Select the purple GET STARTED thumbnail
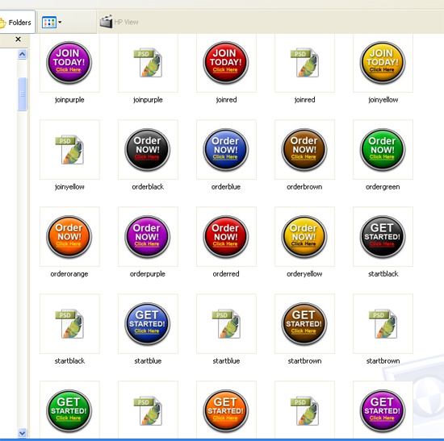This screenshot has height=441, width=444. [383, 411]
